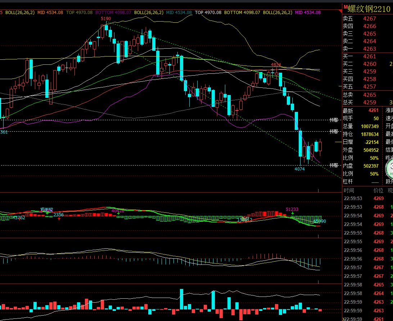Select the 5190 high price marker
This screenshot has width=393, height=321.
[106, 19]
